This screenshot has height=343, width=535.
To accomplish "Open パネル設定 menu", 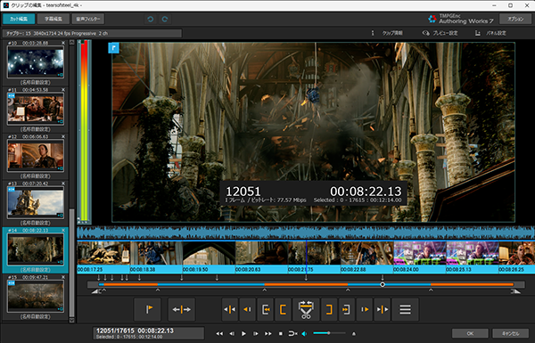I will [490, 33].
